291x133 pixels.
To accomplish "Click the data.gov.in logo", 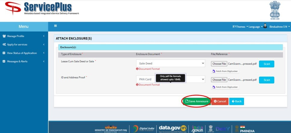I will tap(173, 128).
